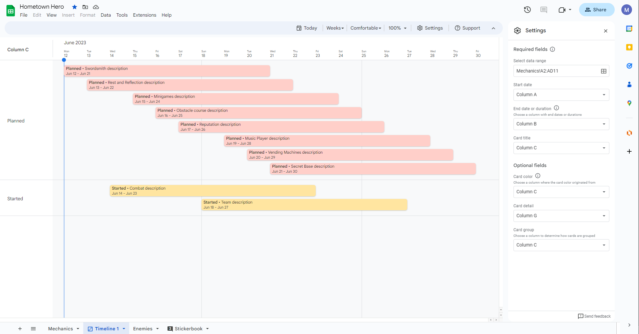Select the Started Combat card
This screenshot has width=639, height=334.
(212, 190)
